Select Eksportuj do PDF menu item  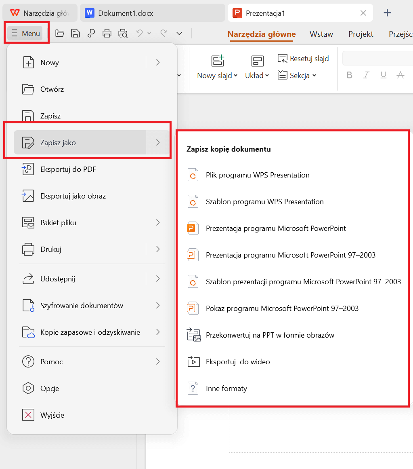click(x=92, y=169)
